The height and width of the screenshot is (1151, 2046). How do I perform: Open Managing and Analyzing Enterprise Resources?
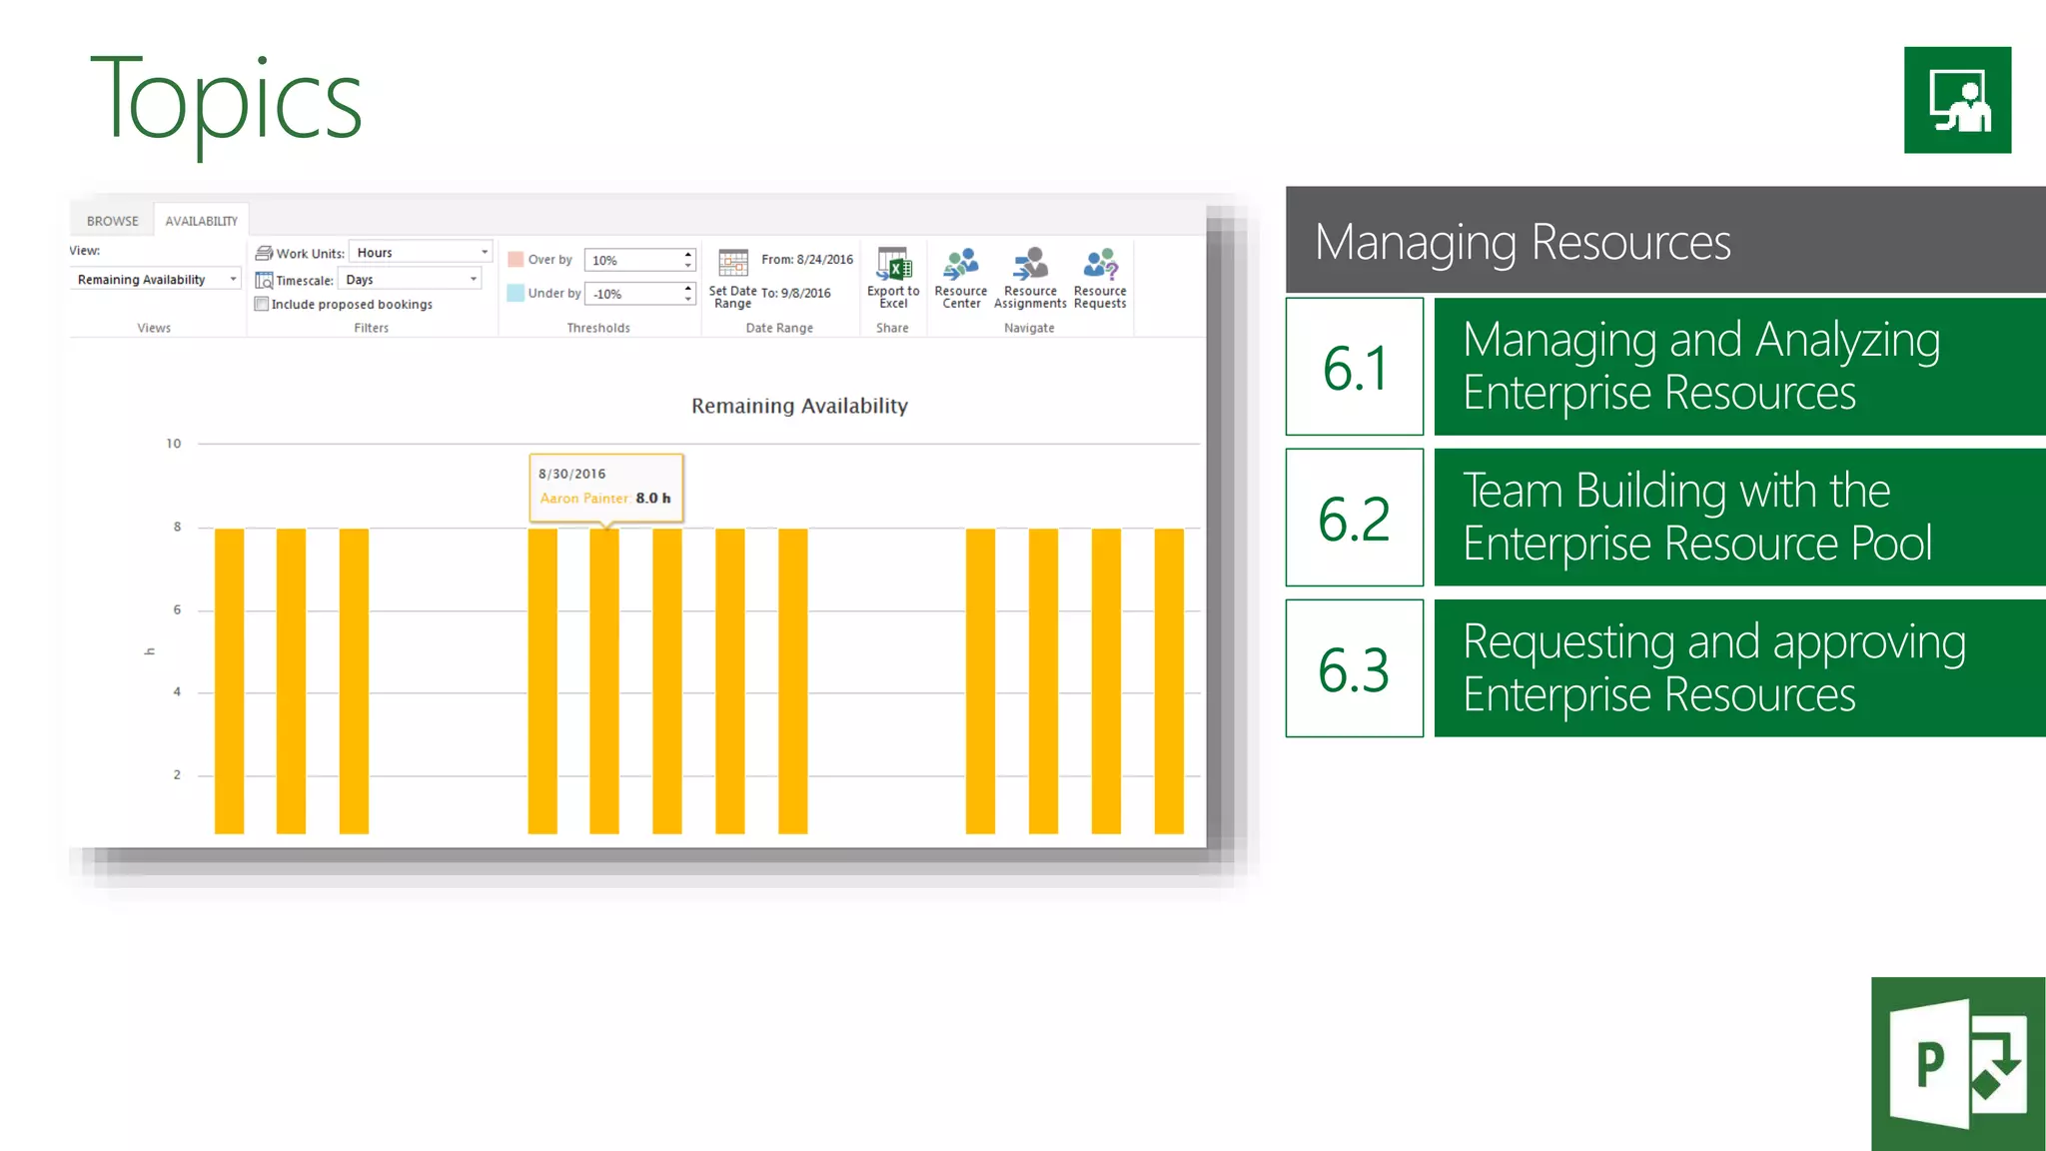(1740, 367)
